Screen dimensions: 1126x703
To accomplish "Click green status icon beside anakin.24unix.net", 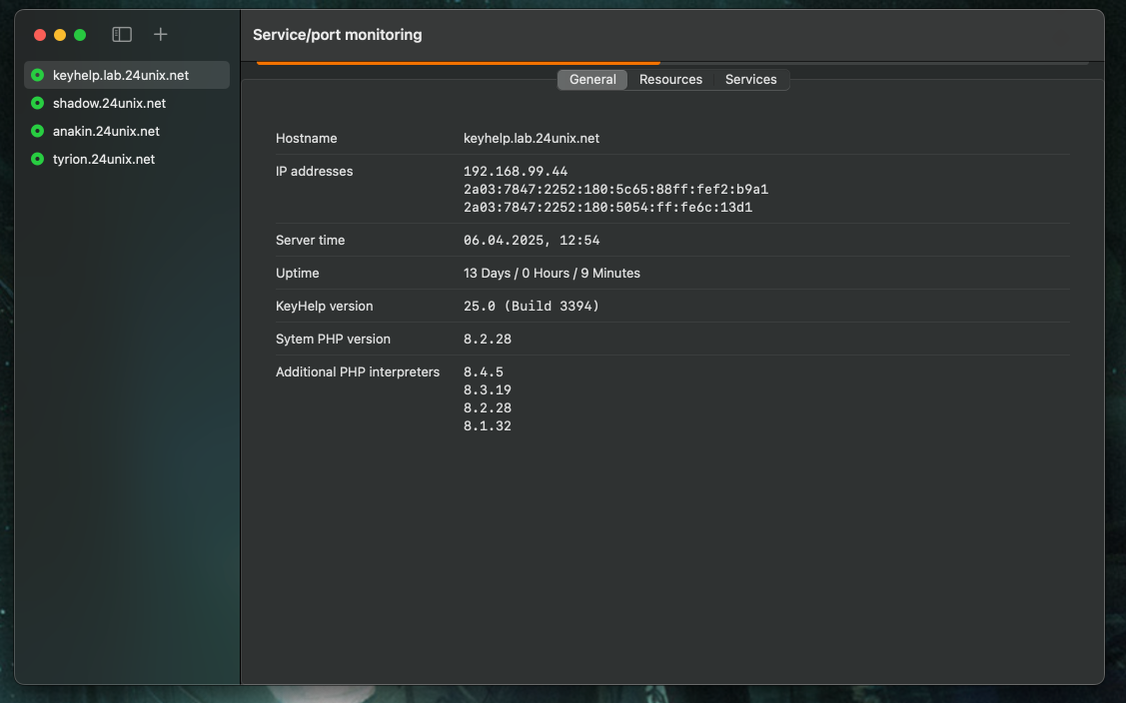I will (38, 131).
